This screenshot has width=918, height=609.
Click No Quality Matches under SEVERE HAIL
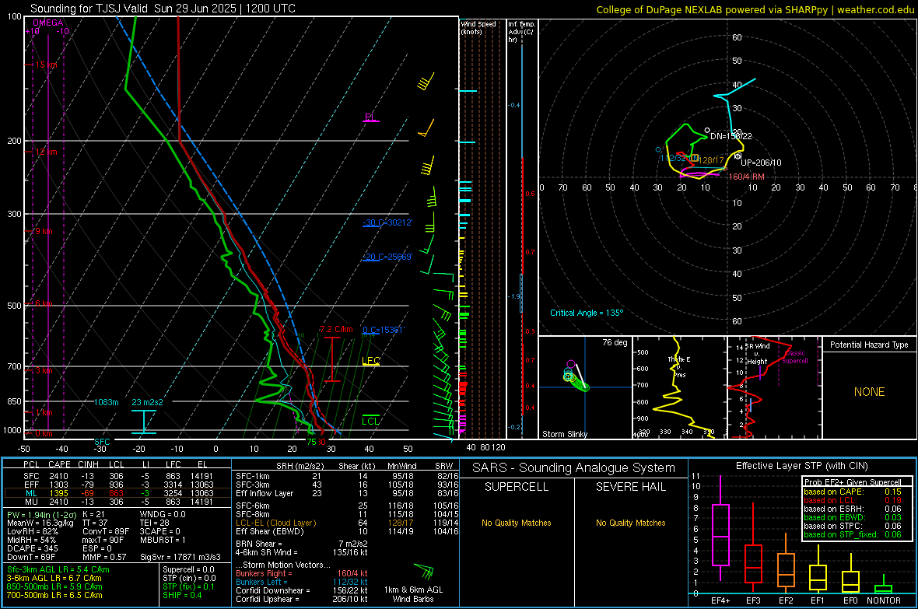click(630, 523)
